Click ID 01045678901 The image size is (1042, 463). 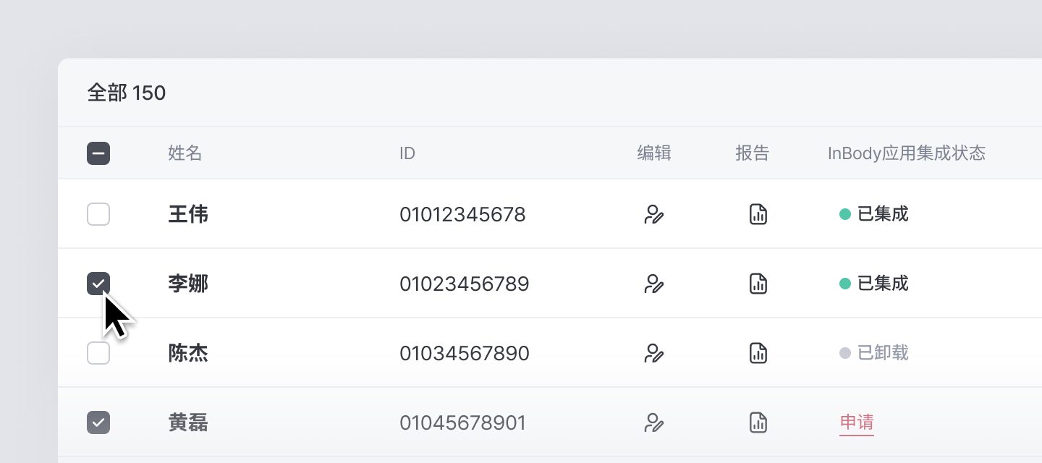(x=462, y=423)
